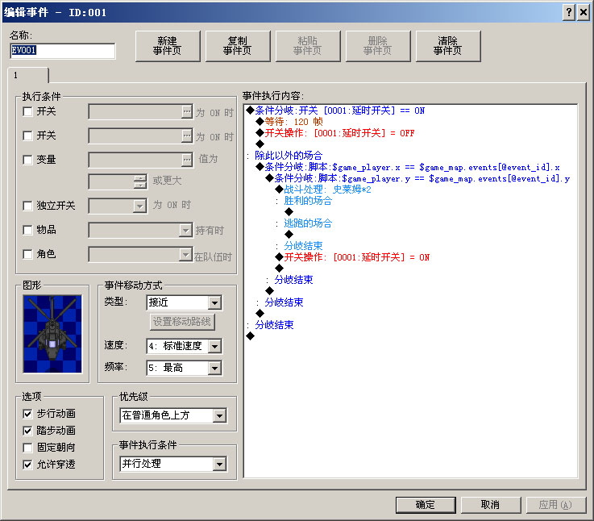Click the 删除事件页 button
This screenshot has width=594, height=521.
378,46
